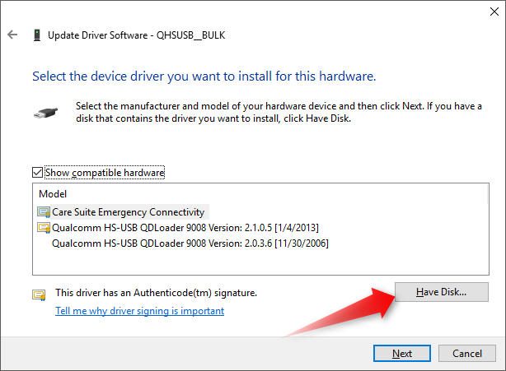Image resolution: width=506 pixels, height=371 pixels.
Task: Open the Have Disk dialog
Action: pyautogui.click(x=442, y=292)
